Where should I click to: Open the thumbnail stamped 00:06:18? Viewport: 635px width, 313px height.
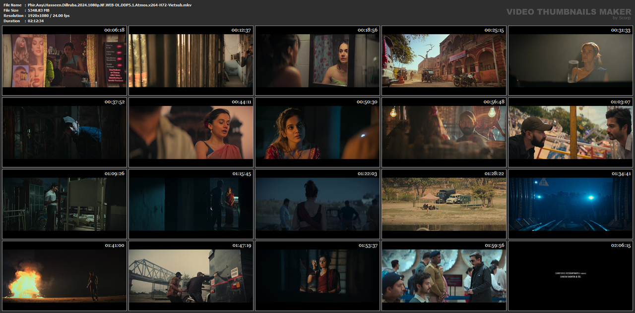(x=64, y=60)
